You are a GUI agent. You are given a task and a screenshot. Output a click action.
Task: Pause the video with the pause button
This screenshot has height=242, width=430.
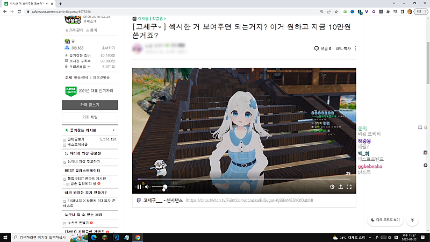click(139, 187)
